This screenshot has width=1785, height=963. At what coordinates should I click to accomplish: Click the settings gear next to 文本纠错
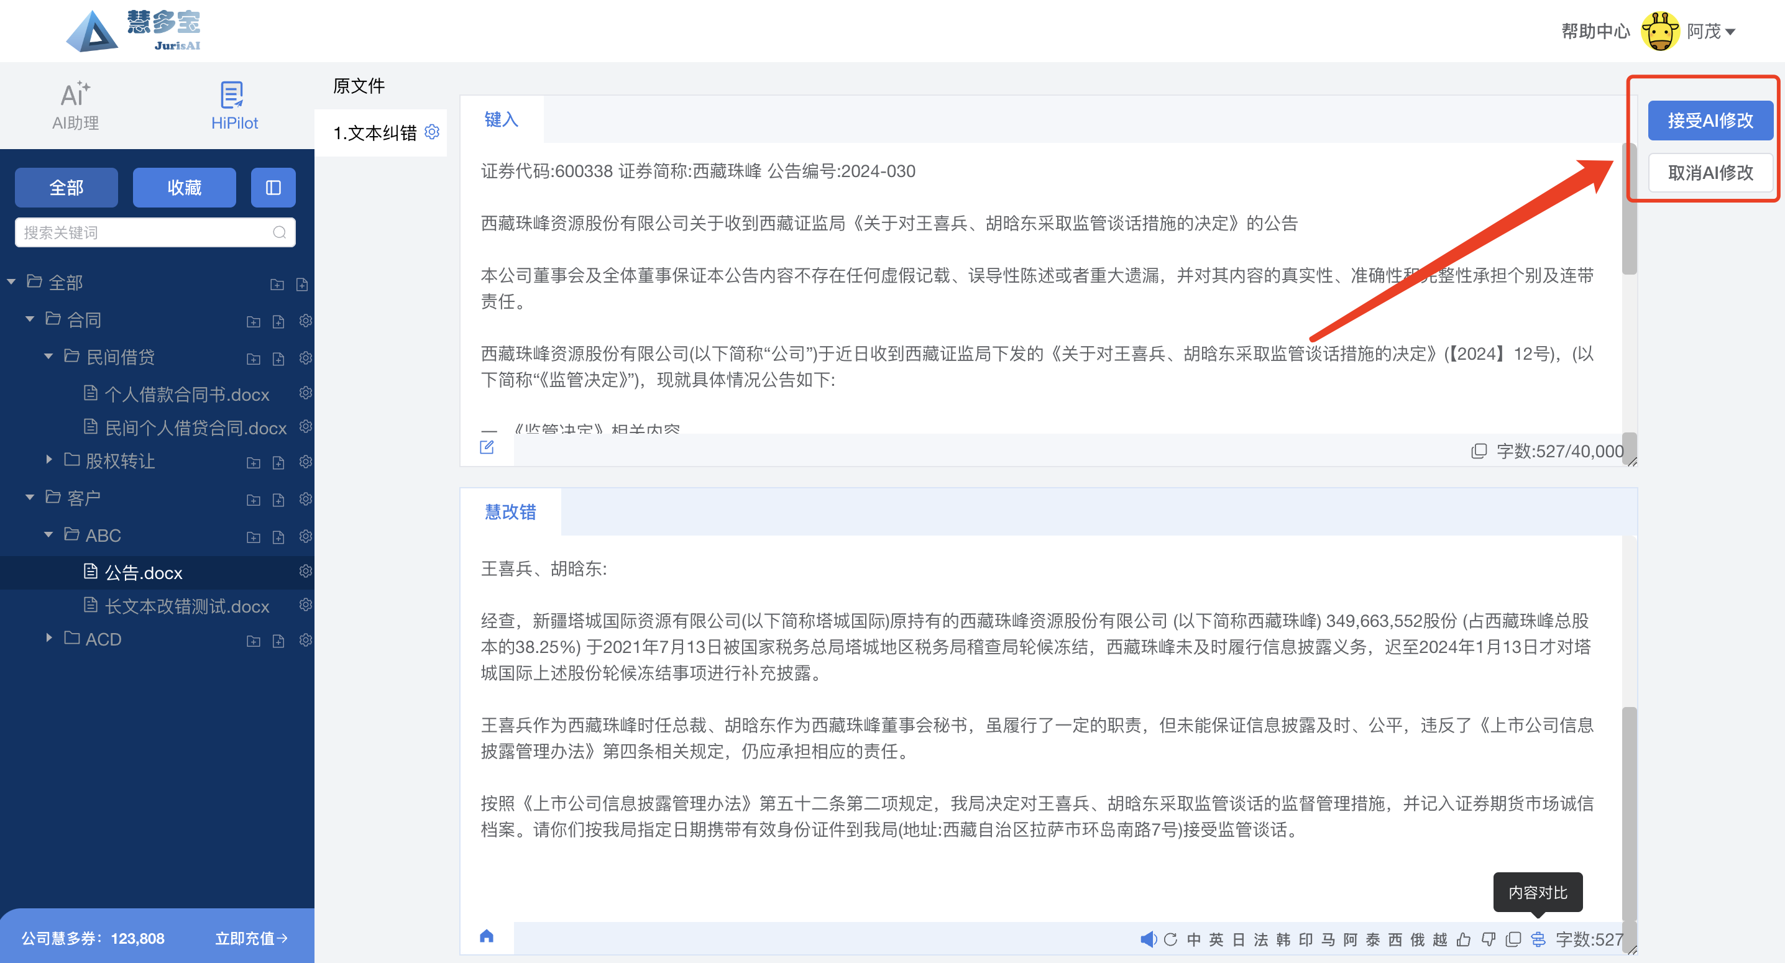click(433, 132)
